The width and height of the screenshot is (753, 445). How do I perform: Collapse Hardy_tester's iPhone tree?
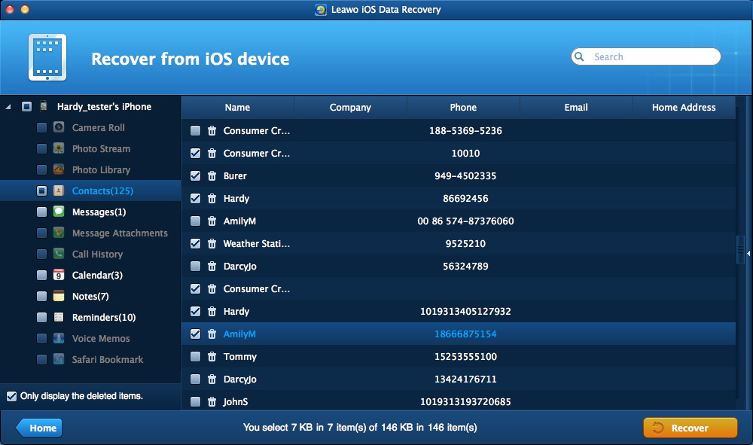click(8, 107)
